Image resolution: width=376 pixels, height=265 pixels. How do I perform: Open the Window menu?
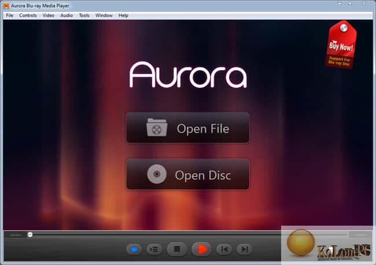coord(104,16)
